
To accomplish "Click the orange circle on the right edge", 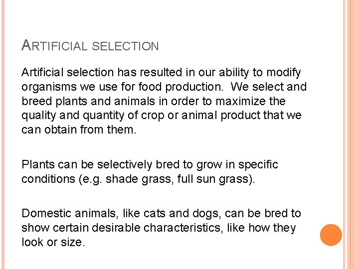I will click(x=331, y=235).
